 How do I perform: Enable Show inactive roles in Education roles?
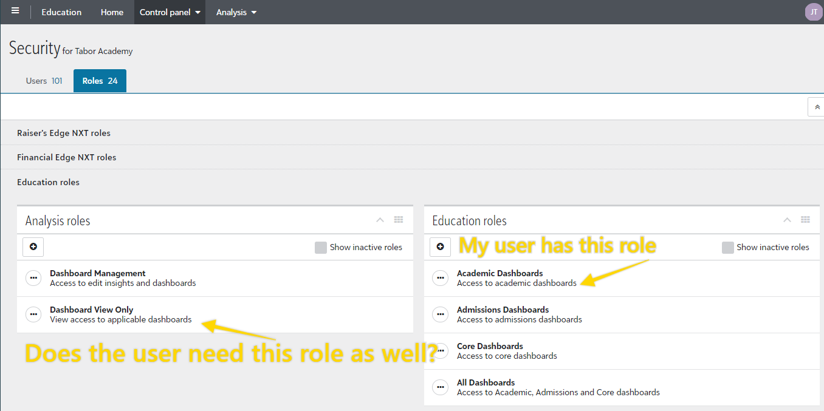click(727, 248)
